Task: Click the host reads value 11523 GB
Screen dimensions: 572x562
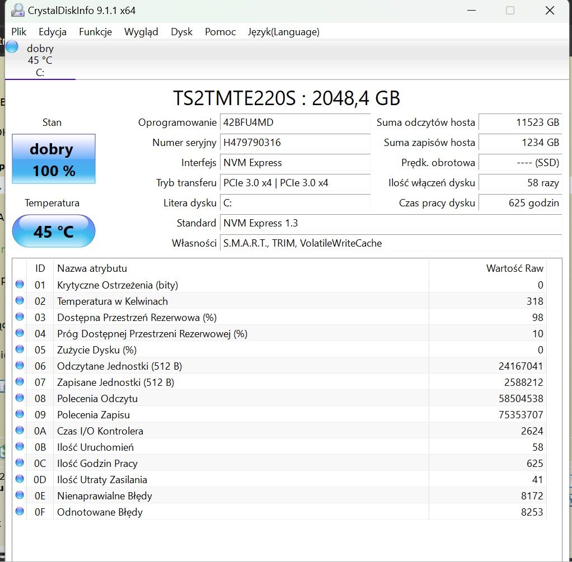Action: (520, 122)
